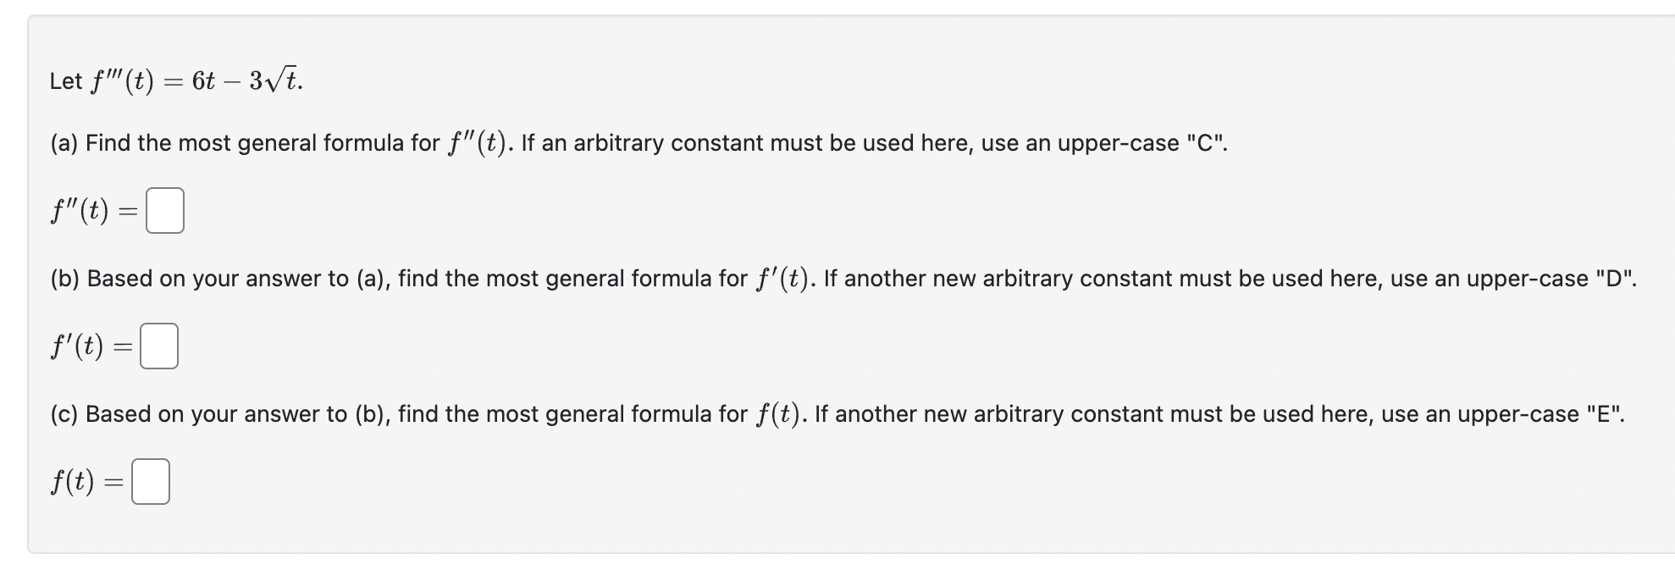Click the f'(t) label before the second box
Image resolution: width=1675 pixels, height=576 pixels.
click(76, 346)
